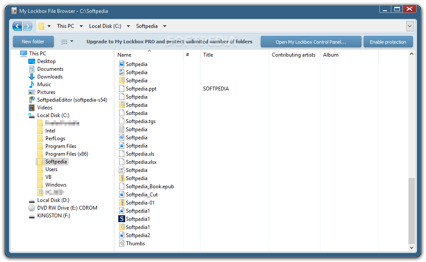
Task: Select This PC breadcrumb segment
Action: pos(66,26)
